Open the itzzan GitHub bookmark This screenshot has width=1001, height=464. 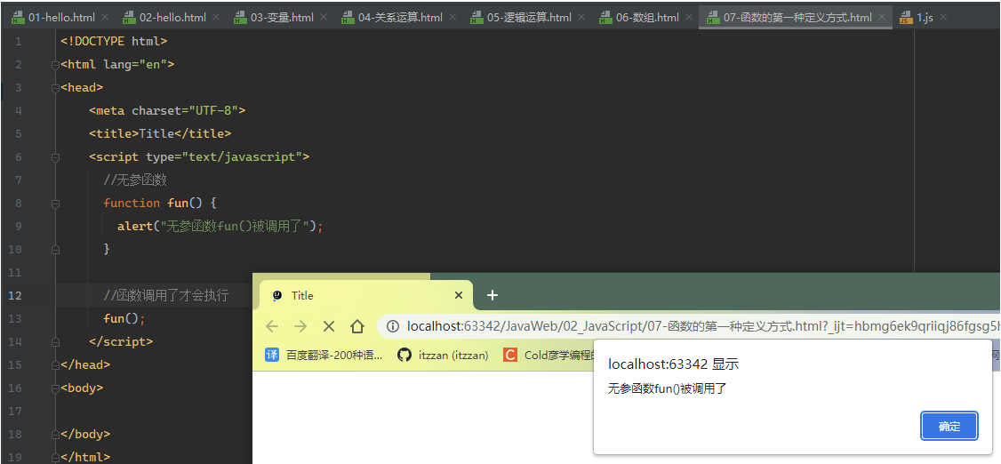[x=443, y=356]
